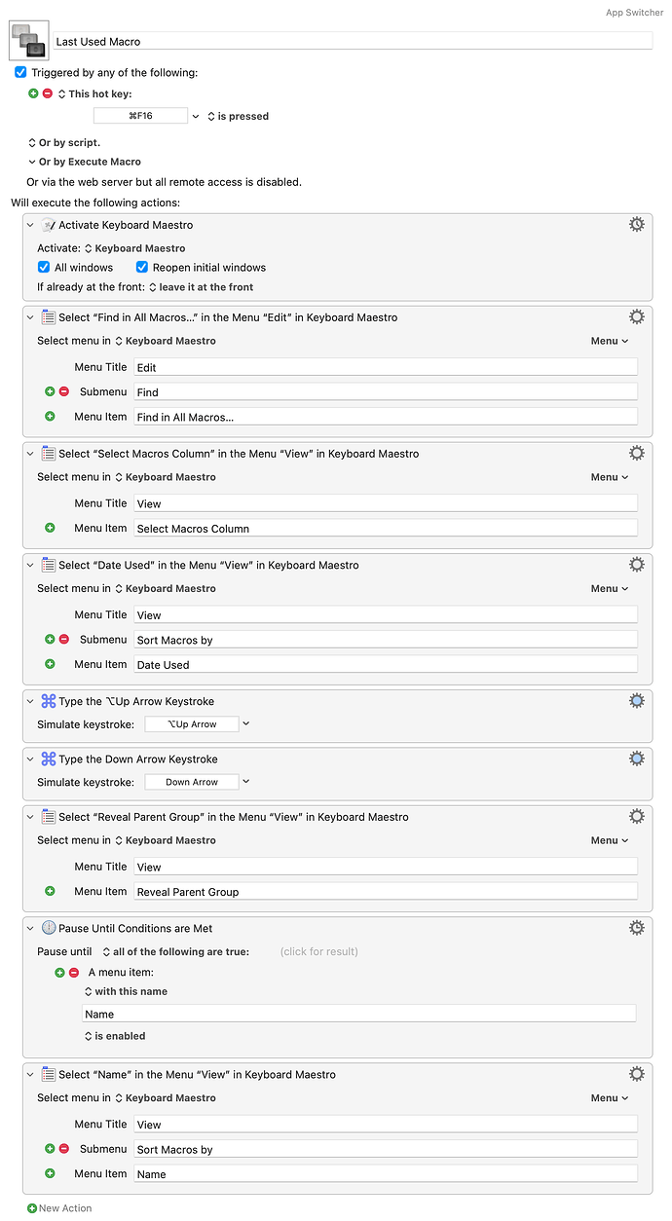Viewport: 672px width, 1221px height.
Task: Uncheck All windows checkbox
Action: pyautogui.click(x=43, y=267)
